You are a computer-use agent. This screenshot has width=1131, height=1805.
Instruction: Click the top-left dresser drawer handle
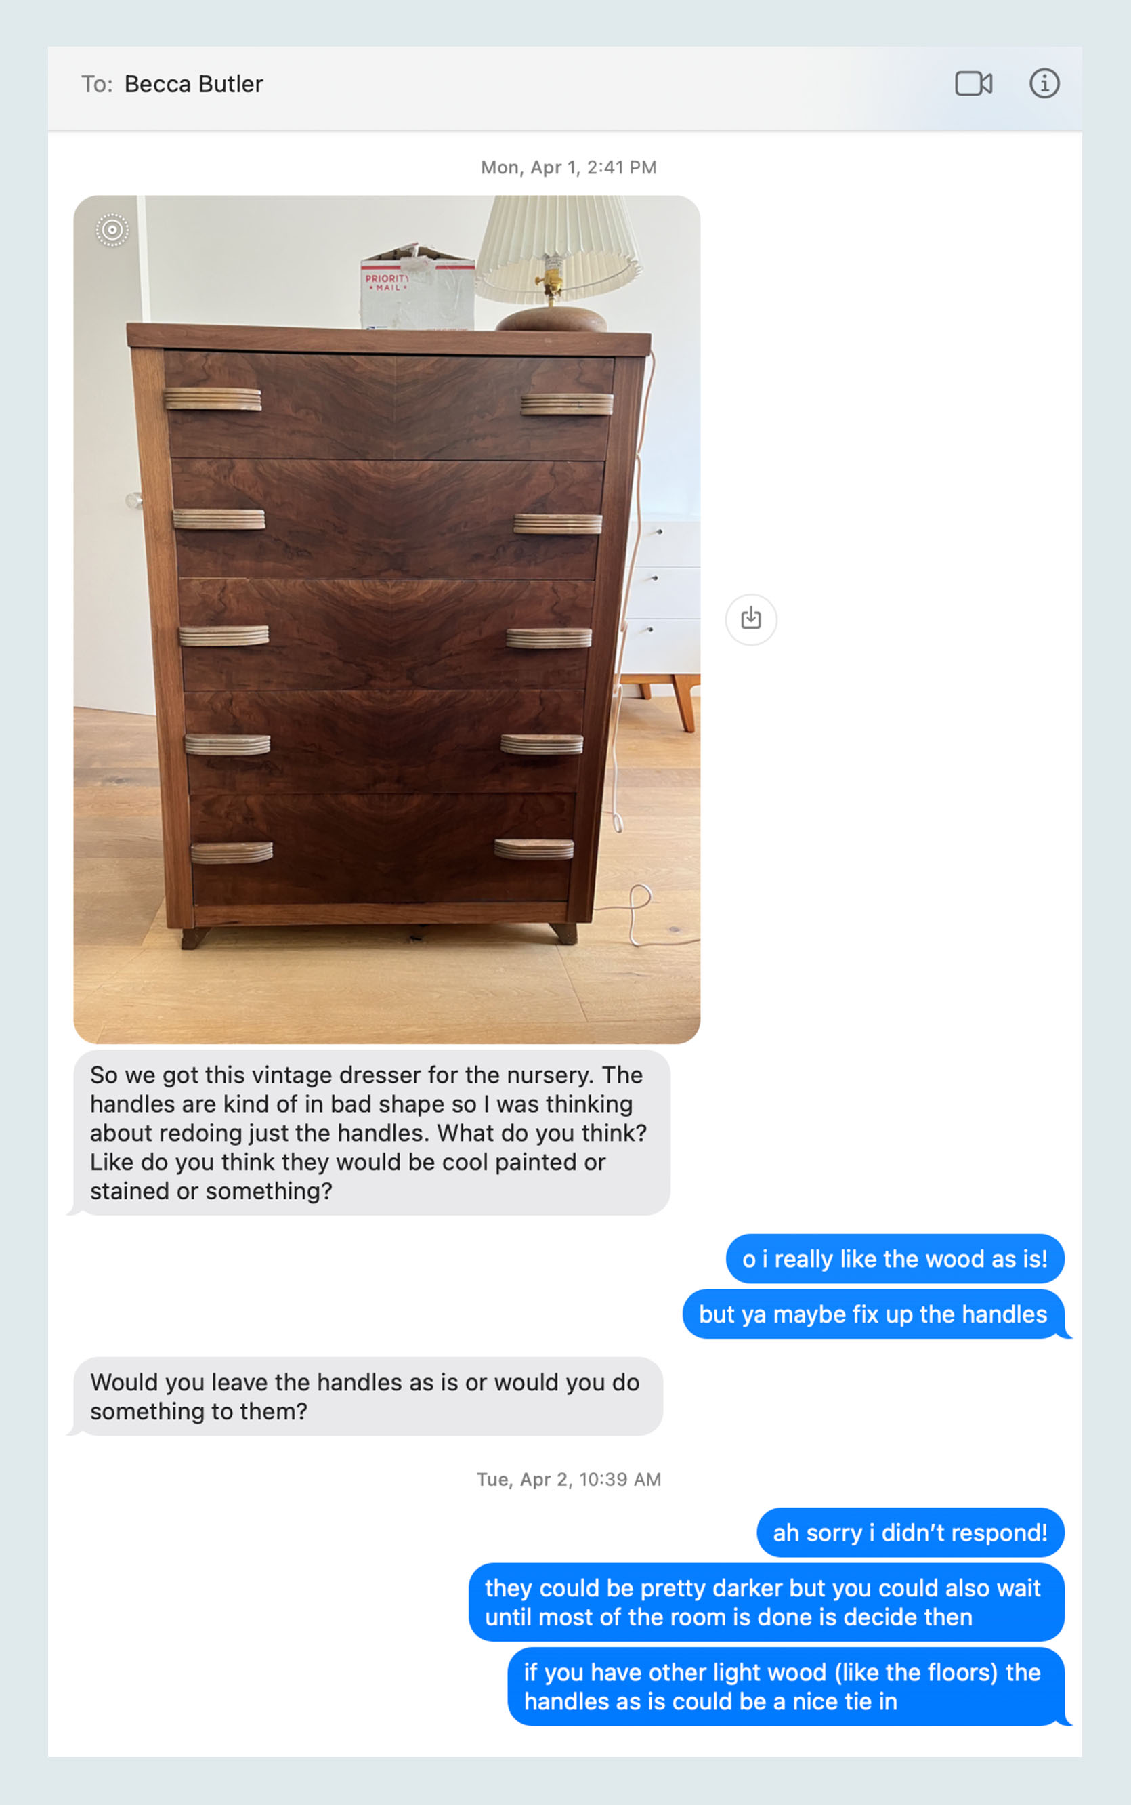213,399
